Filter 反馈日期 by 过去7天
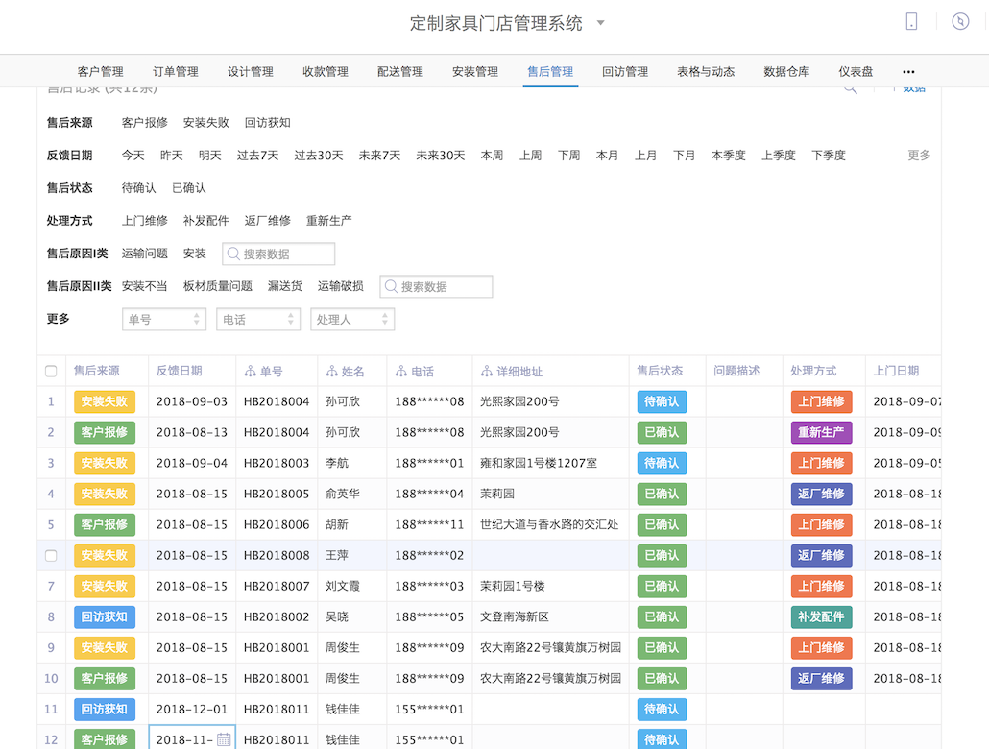The image size is (989, 749). [258, 156]
